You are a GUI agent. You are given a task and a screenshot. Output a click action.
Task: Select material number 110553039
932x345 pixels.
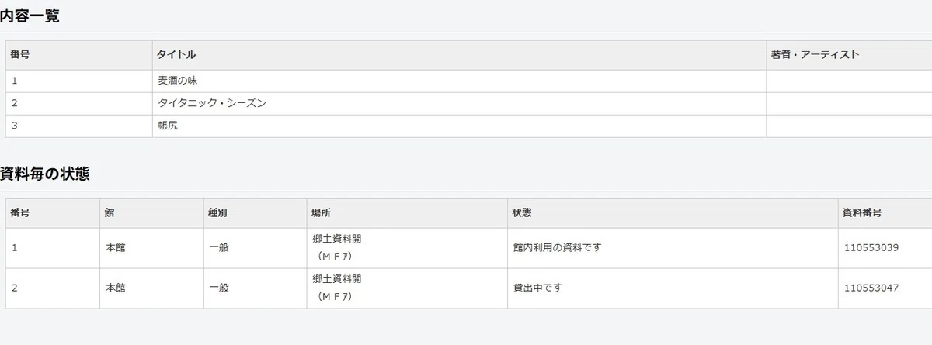coord(871,248)
